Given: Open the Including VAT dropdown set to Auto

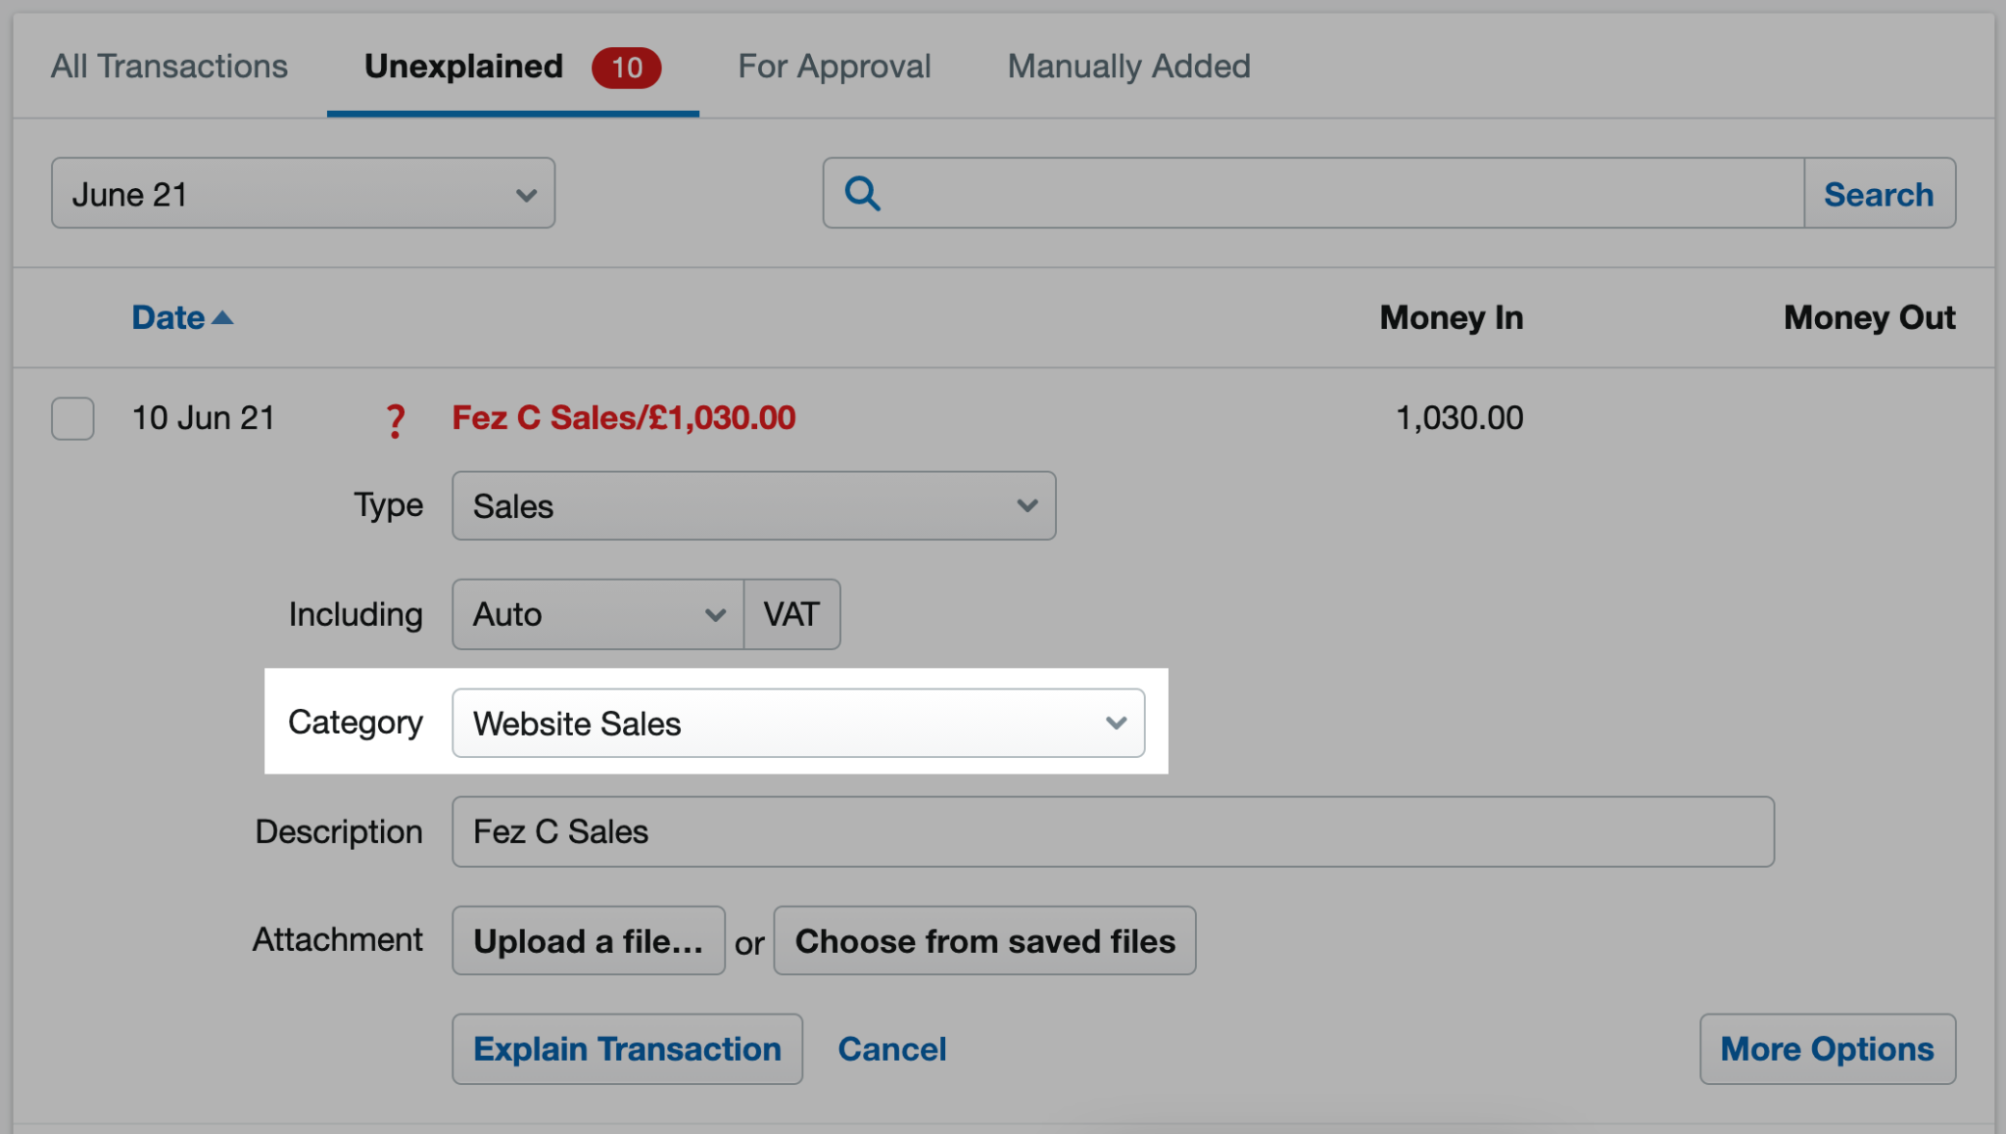Looking at the screenshot, I should [597, 614].
